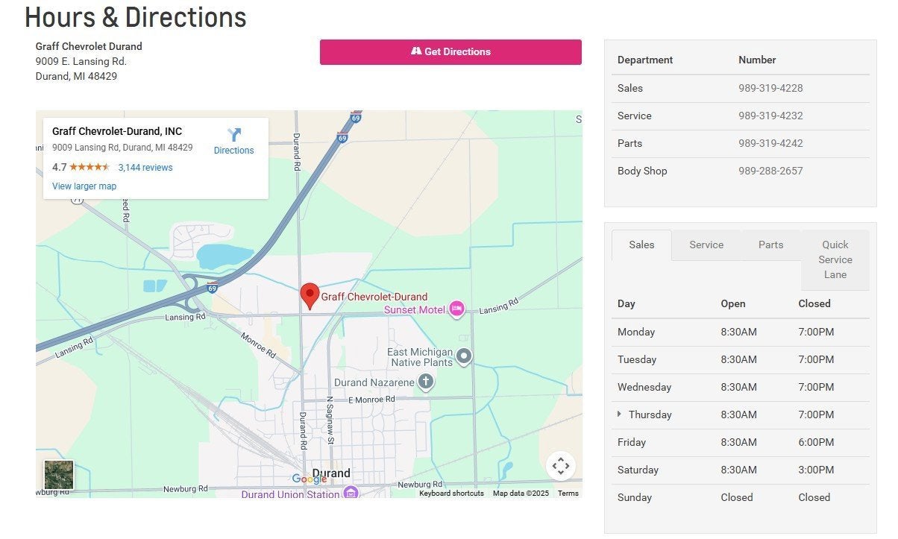The width and height of the screenshot is (898, 539).
Task: Click the Sunset Motel lodging marker
Action: coord(456,309)
